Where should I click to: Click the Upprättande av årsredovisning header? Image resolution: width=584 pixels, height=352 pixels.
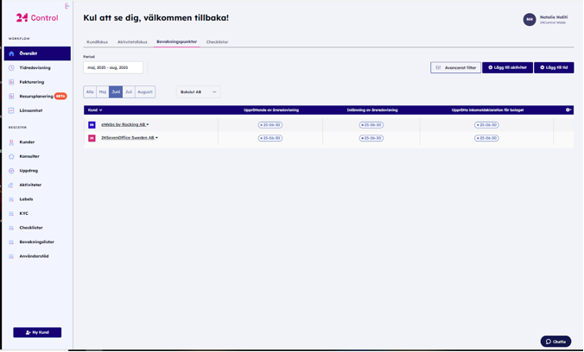tap(271, 110)
